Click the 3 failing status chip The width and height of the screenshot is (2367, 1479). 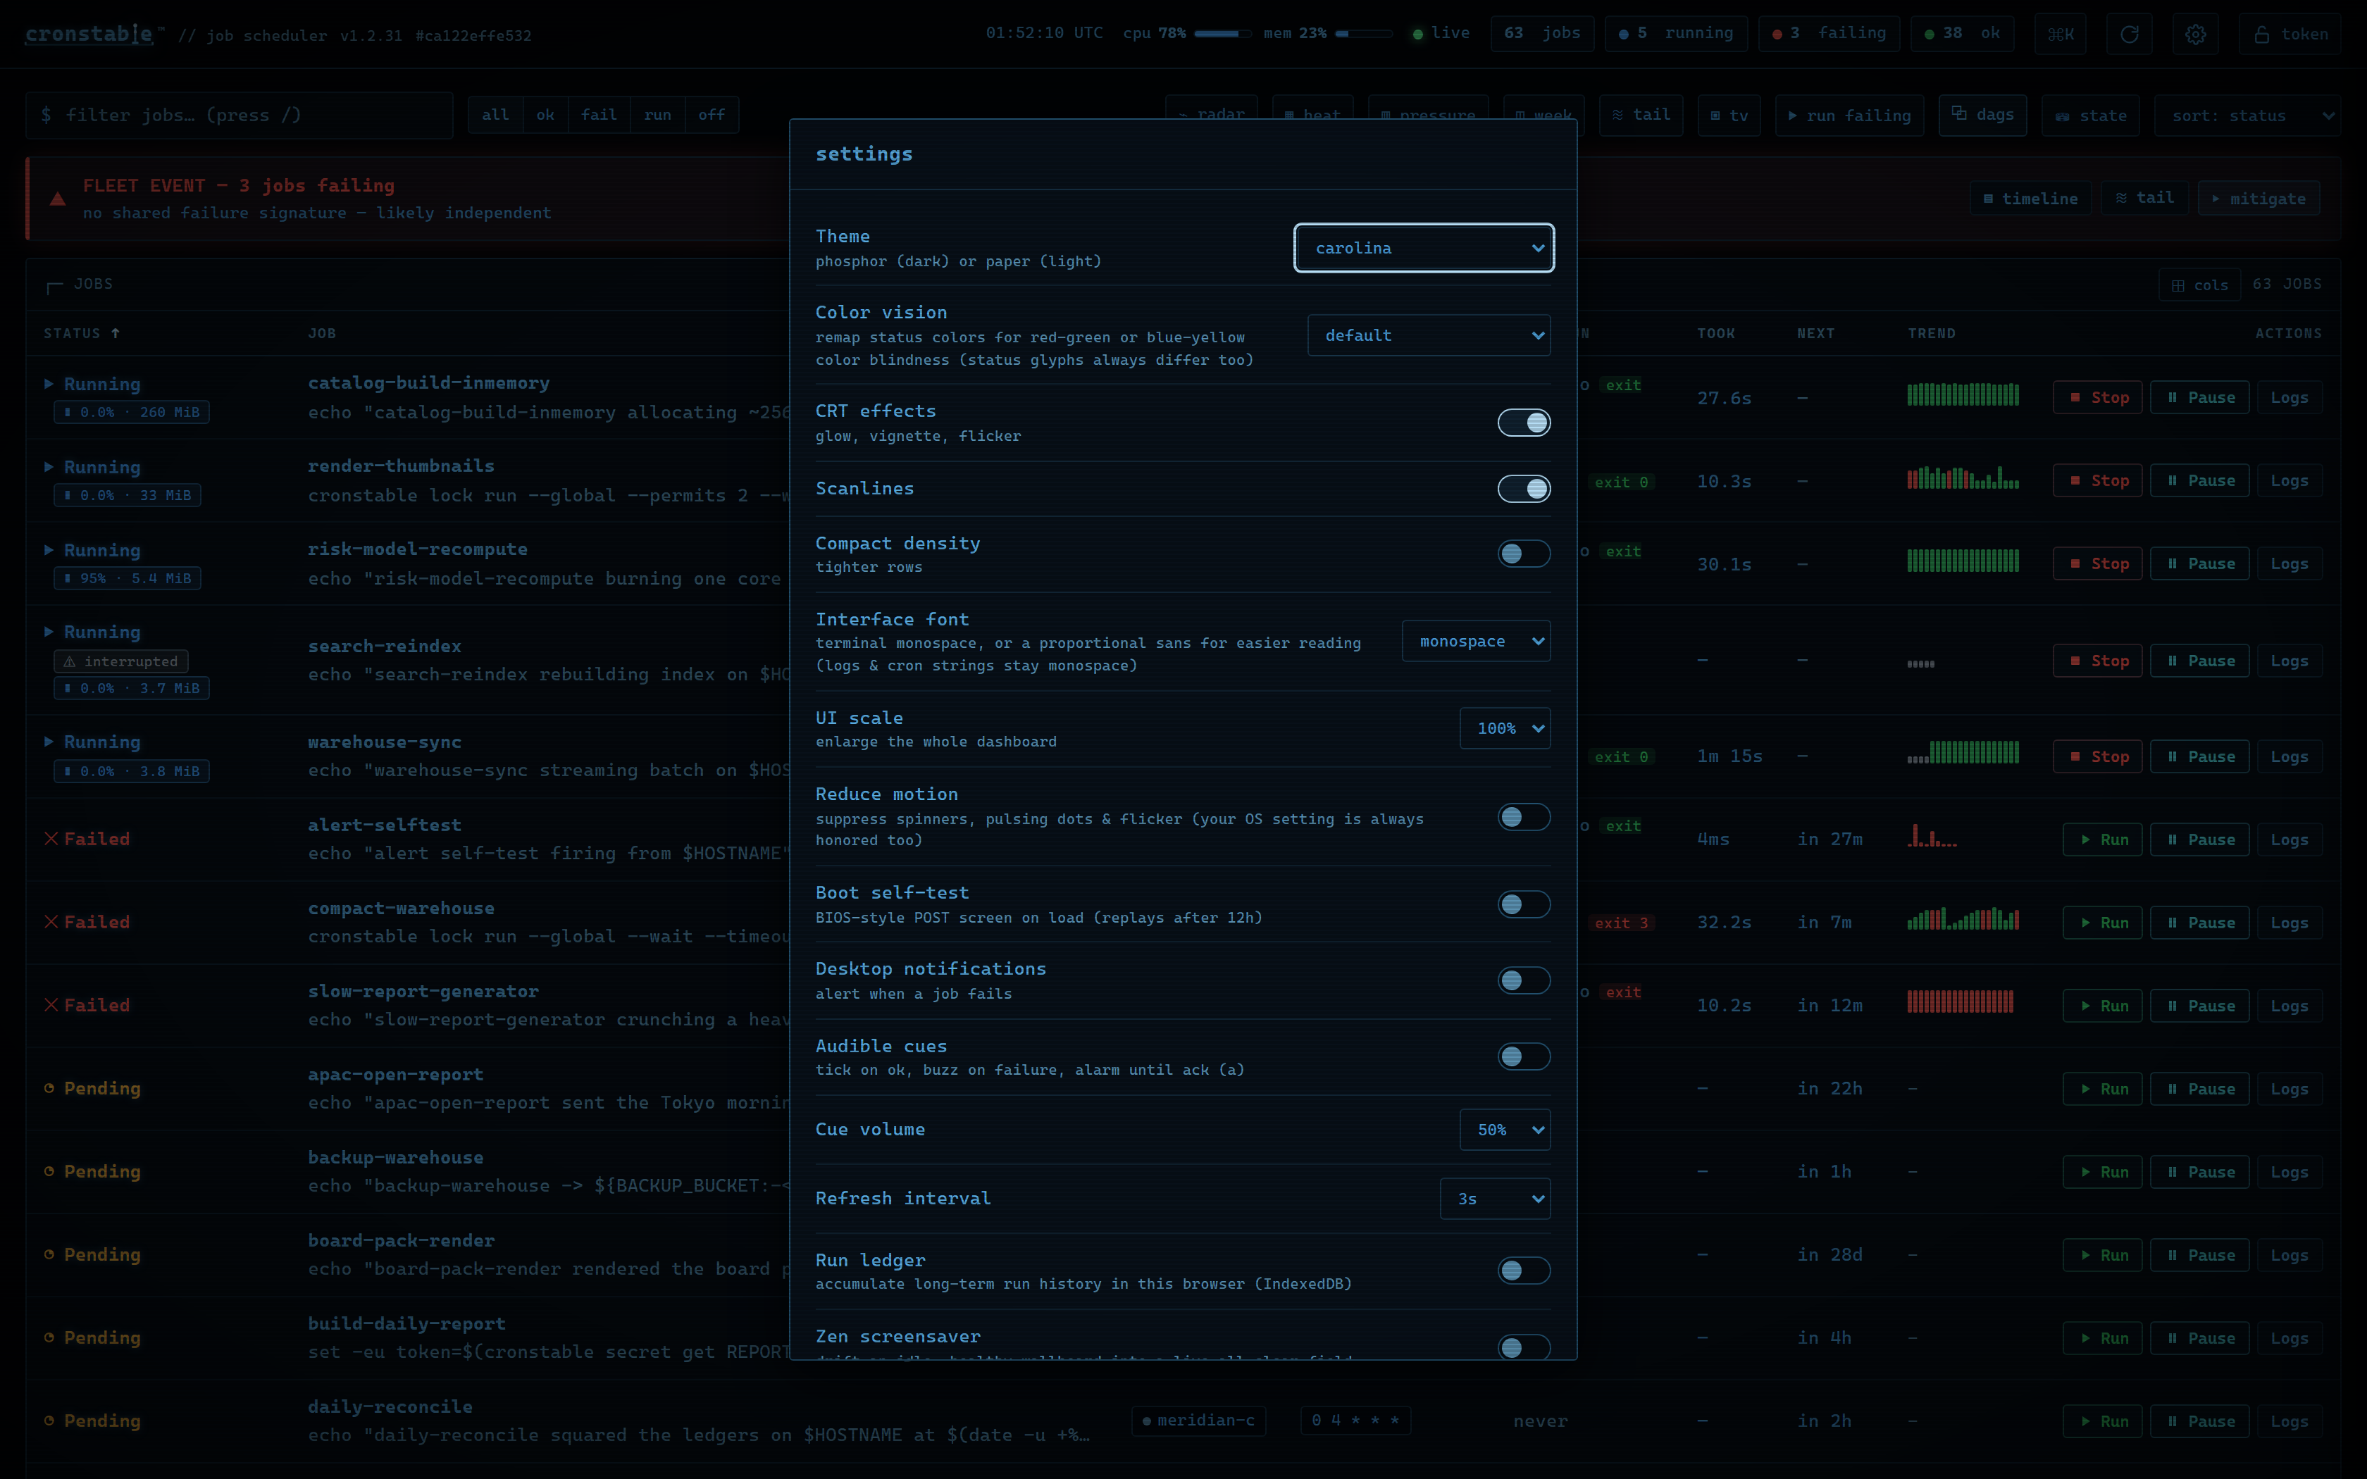(1828, 35)
